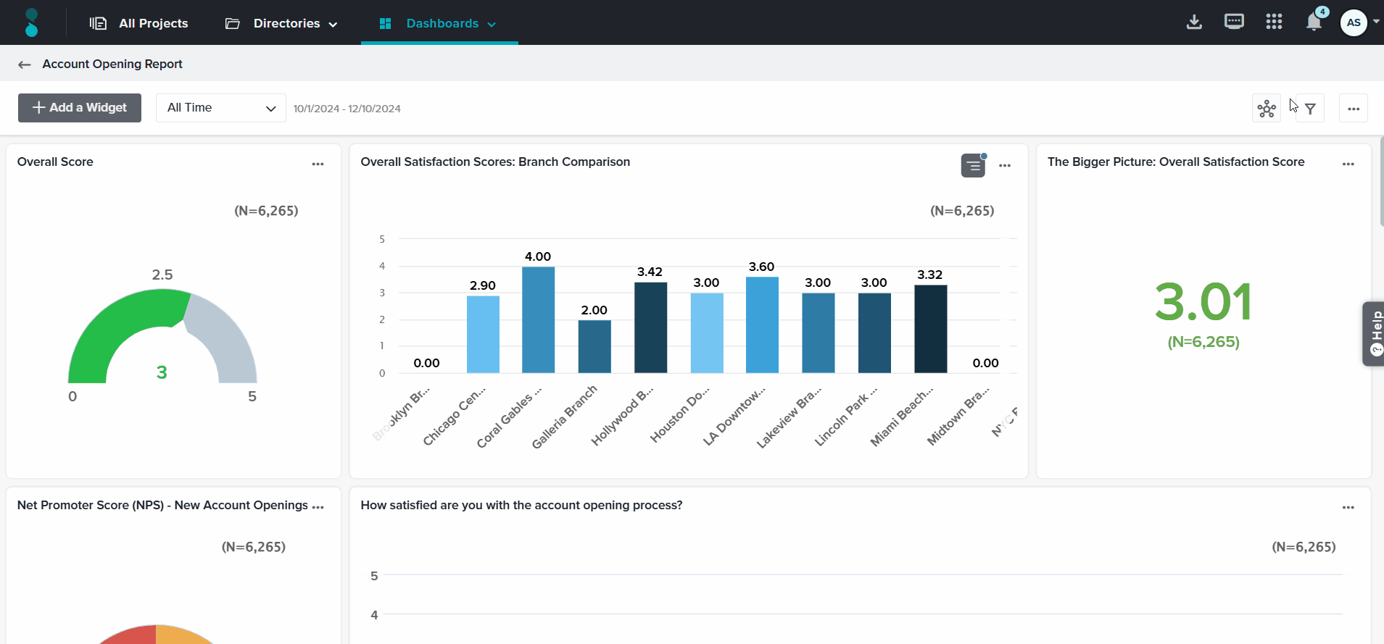
Task: Open the messages chat icon
Action: (x=1234, y=22)
